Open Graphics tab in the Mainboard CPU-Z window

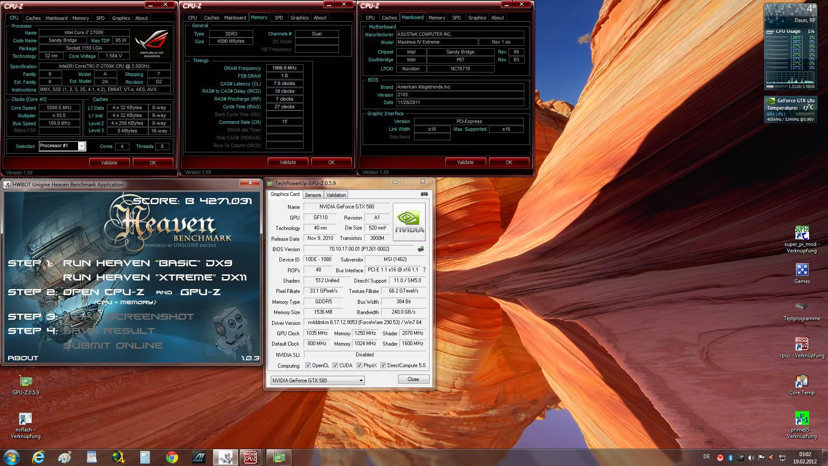coord(477,18)
